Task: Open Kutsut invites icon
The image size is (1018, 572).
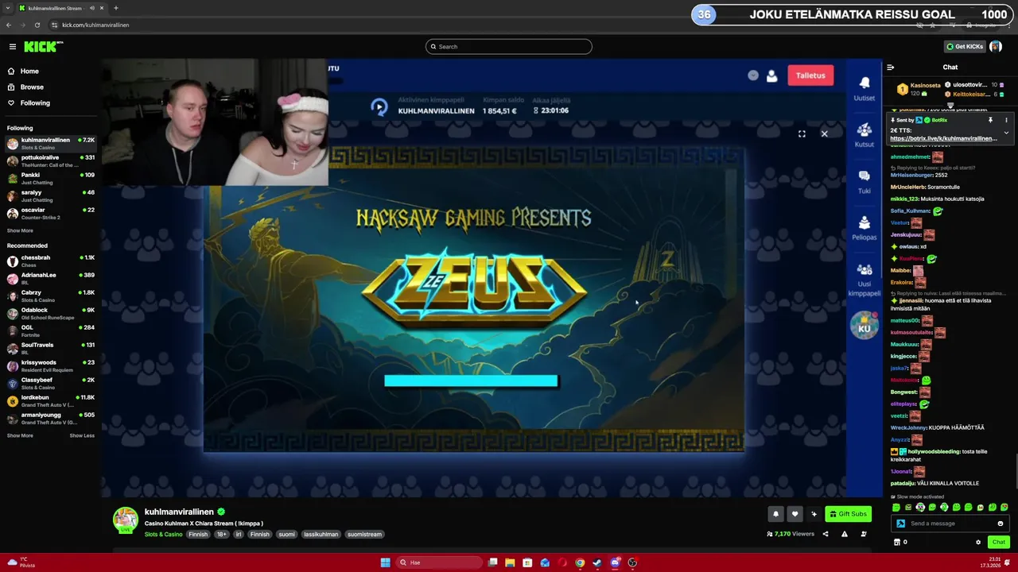Action: [865, 134]
